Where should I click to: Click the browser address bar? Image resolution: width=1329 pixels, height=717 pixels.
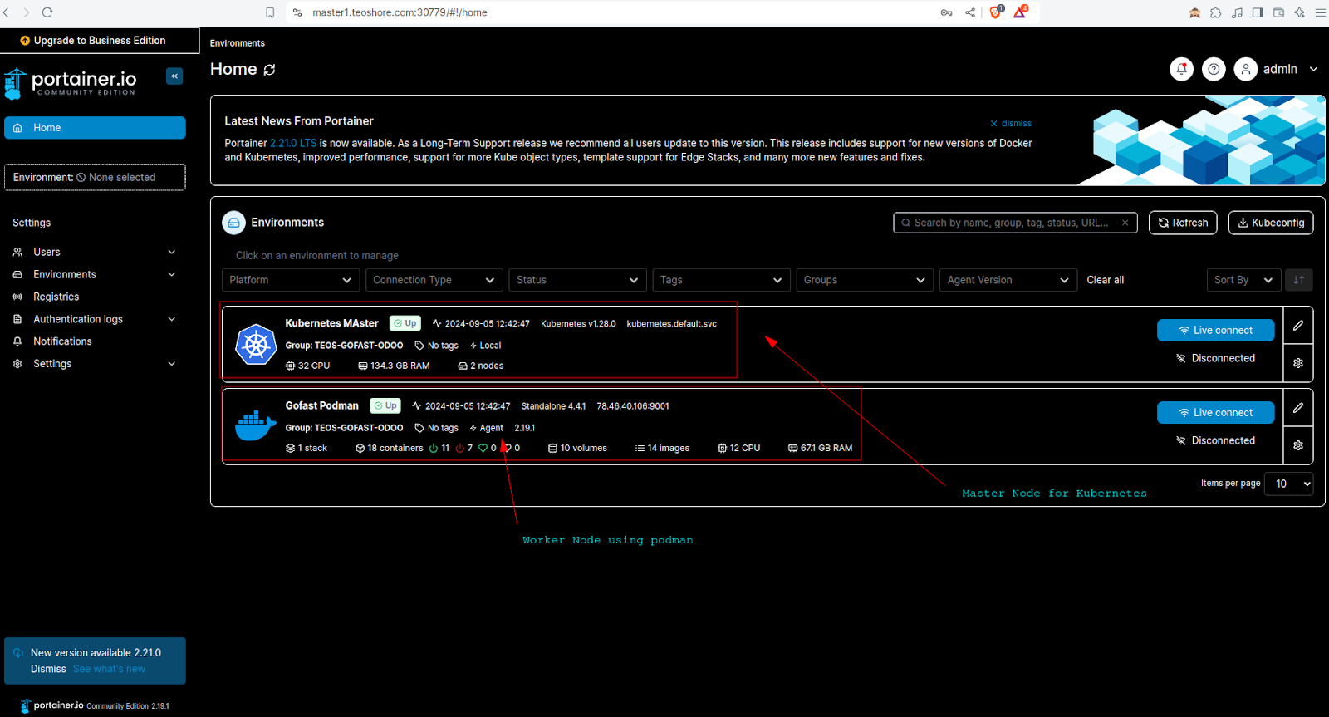coord(615,12)
